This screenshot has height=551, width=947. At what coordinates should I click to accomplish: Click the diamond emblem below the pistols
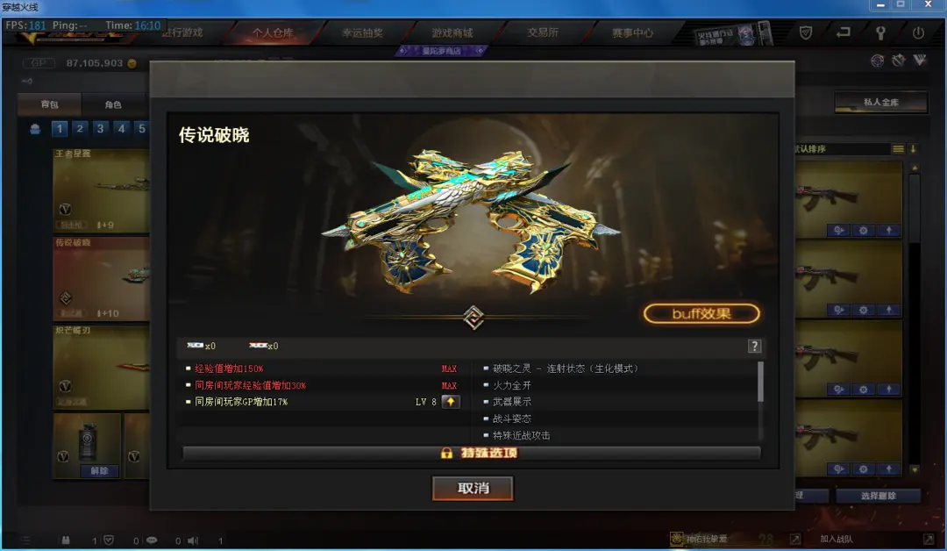[x=473, y=318]
